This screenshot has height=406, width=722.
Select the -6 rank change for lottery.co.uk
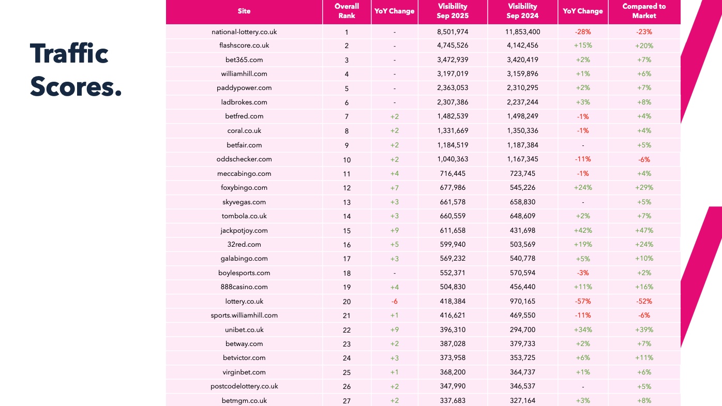coord(395,302)
